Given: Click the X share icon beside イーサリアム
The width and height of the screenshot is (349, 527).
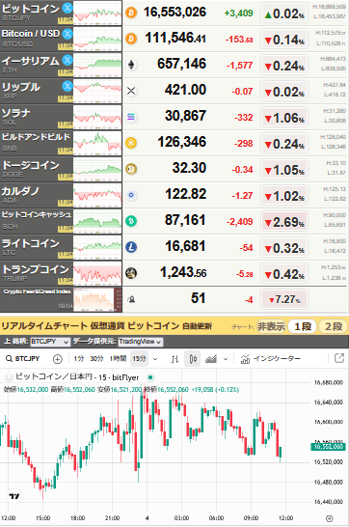Looking at the screenshot, I should [67, 60].
